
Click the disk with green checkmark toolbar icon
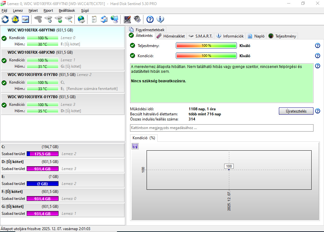point(59,19)
